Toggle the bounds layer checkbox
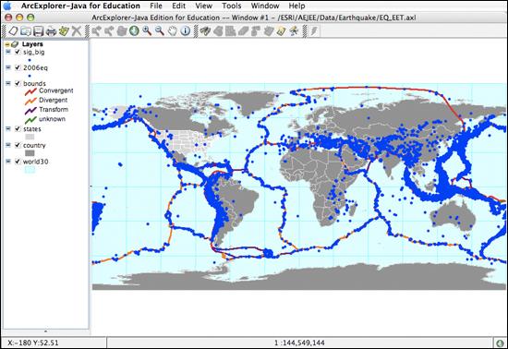Image resolution: width=508 pixels, height=349 pixels. point(18,83)
